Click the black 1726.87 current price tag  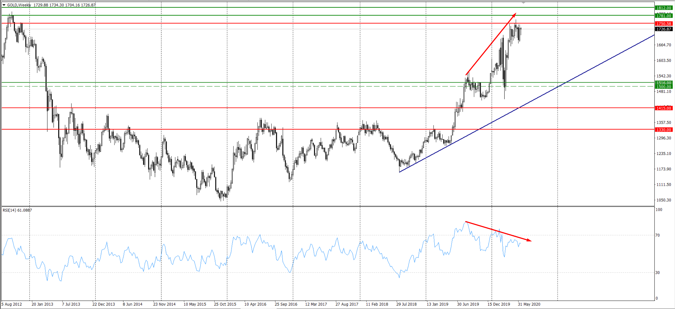point(664,29)
